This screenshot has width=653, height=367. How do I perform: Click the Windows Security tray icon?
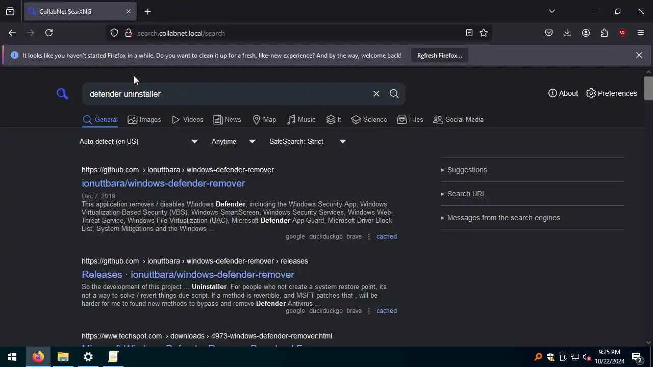click(x=550, y=357)
